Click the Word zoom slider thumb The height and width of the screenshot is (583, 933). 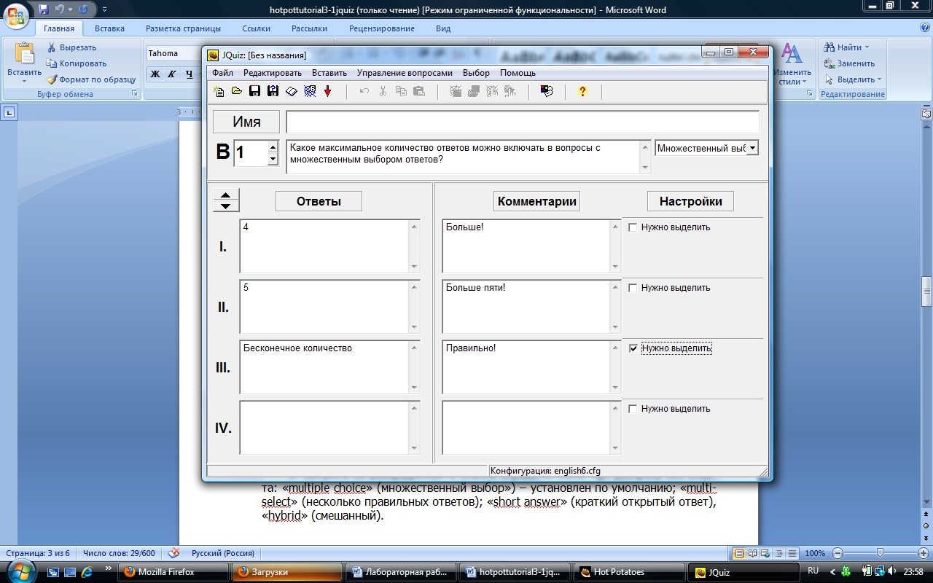(x=881, y=553)
